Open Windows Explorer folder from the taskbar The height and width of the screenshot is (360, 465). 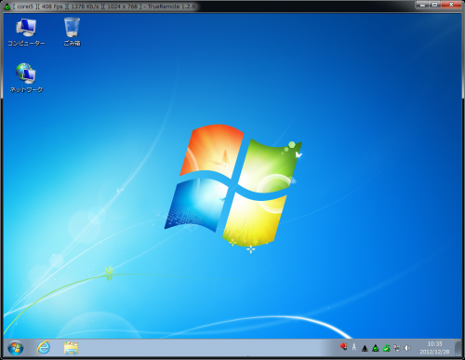(71, 348)
